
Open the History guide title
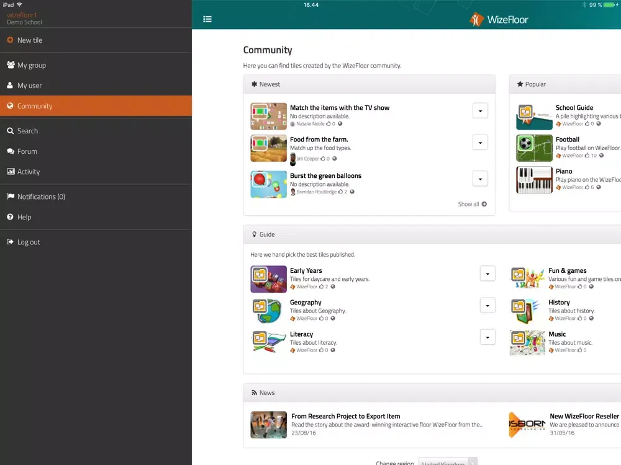[559, 302]
